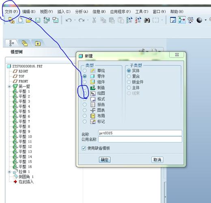Close the 新建 dialog
This screenshot has height=203, width=211.
click(x=177, y=55)
